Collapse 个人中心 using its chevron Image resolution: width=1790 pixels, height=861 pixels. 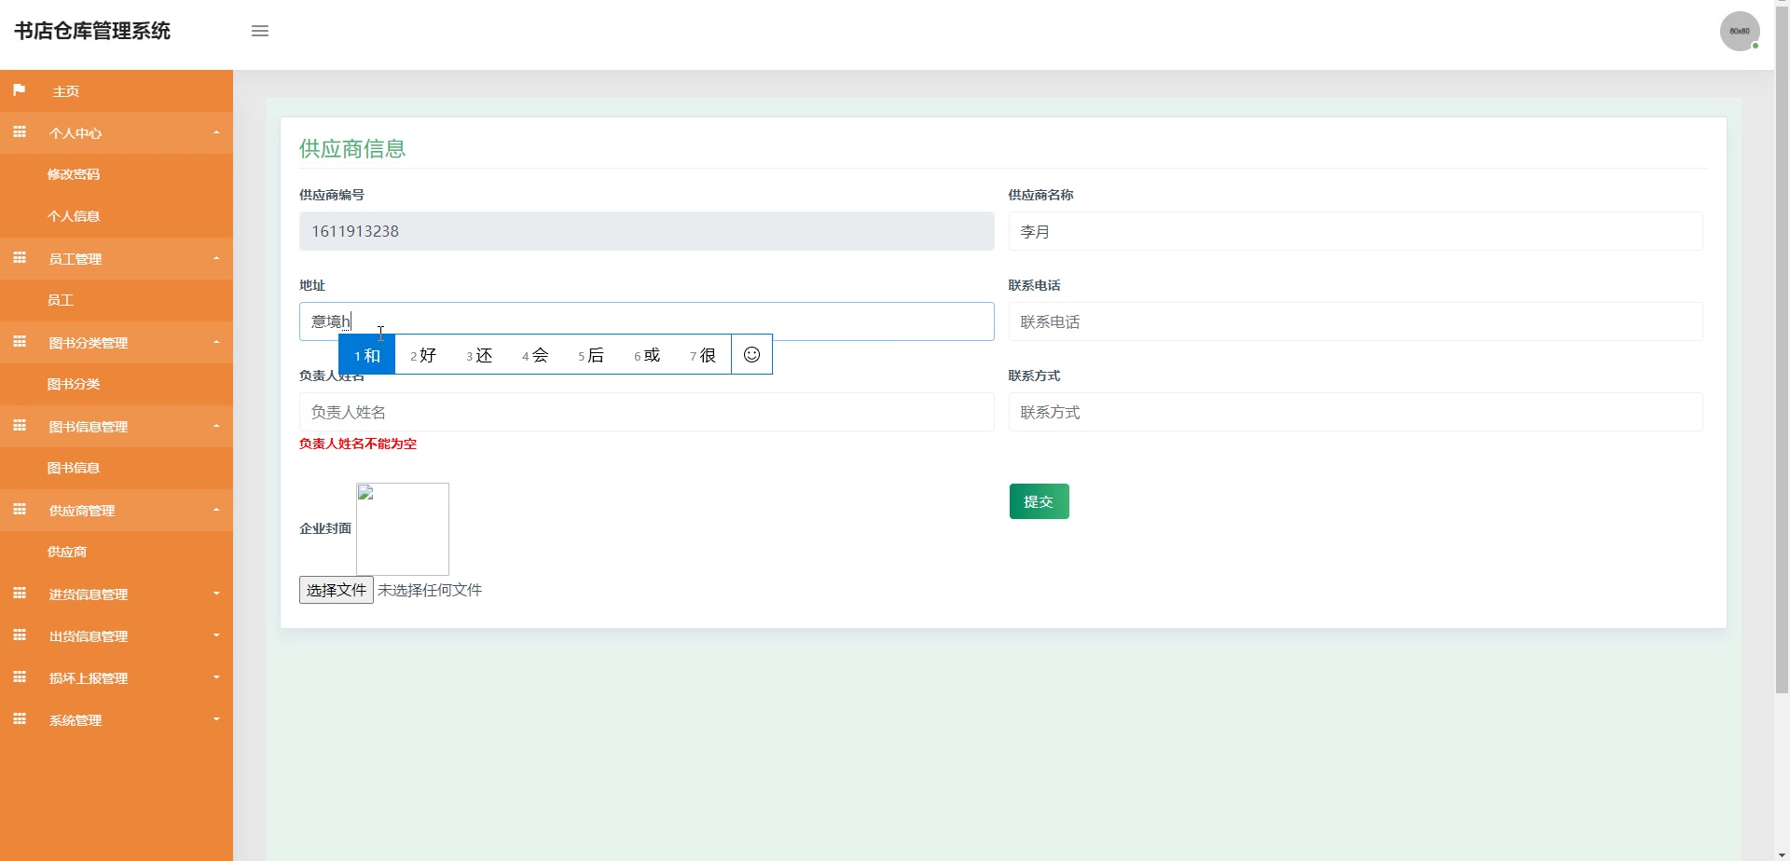(x=218, y=131)
